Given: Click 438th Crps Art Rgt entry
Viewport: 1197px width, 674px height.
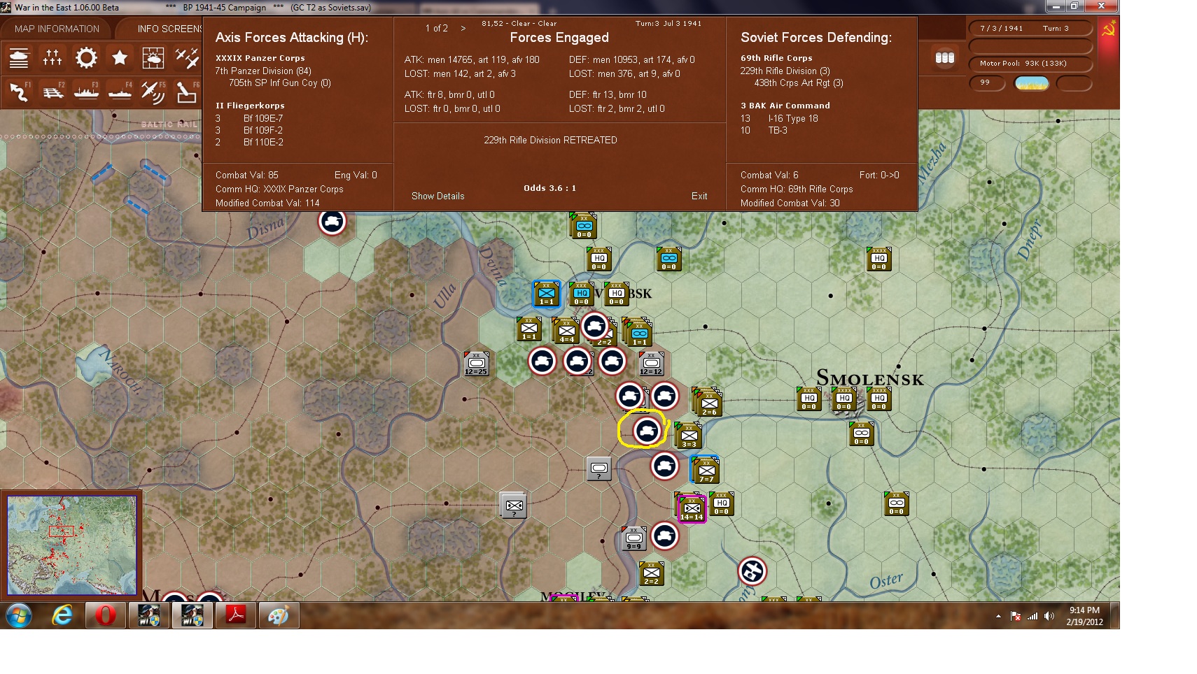Looking at the screenshot, I should click(799, 83).
